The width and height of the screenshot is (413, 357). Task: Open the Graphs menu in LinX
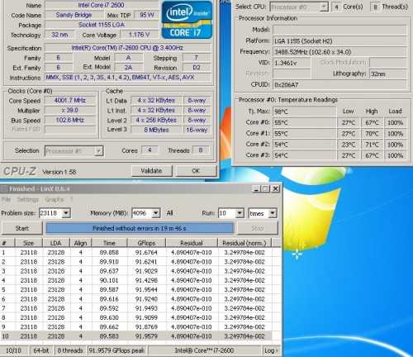[x=55, y=199]
